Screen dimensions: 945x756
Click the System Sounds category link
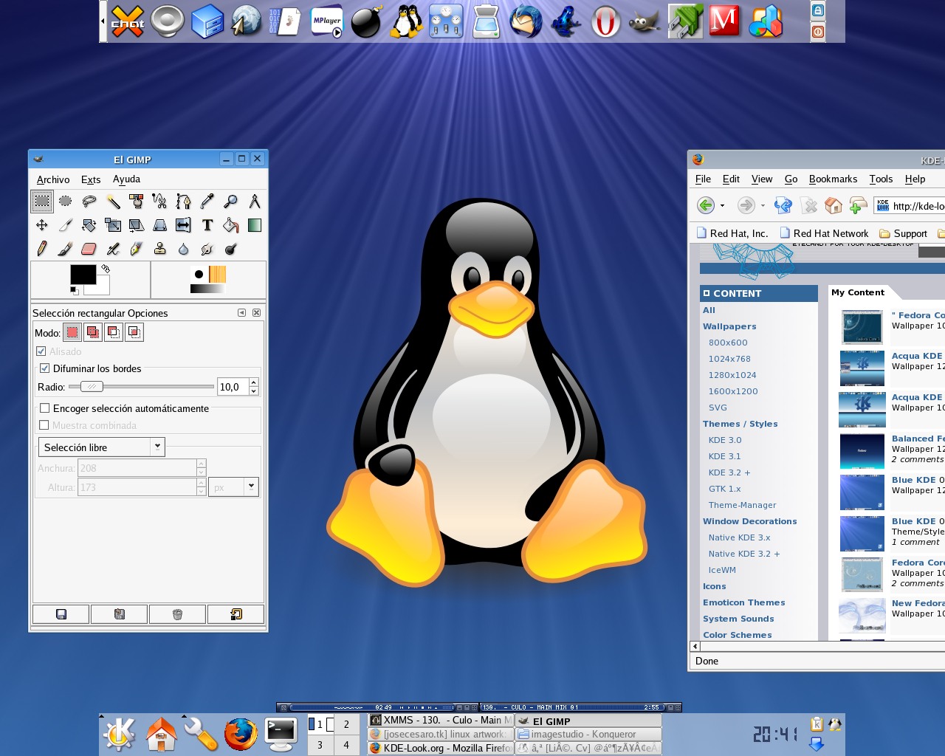(738, 619)
